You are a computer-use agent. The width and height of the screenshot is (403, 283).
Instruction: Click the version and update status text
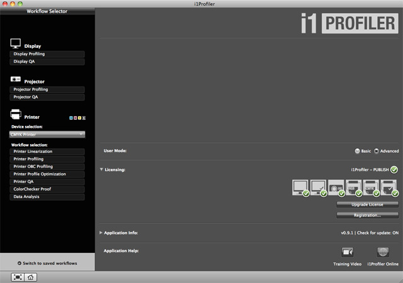click(x=370, y=233)
